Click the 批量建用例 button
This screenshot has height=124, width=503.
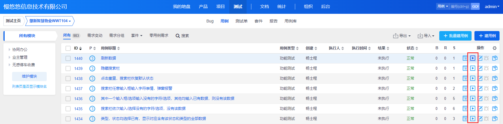point(455,36)
